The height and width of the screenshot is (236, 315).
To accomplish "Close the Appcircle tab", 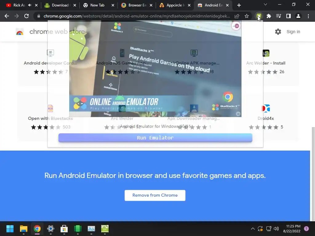I will [189, 5].
